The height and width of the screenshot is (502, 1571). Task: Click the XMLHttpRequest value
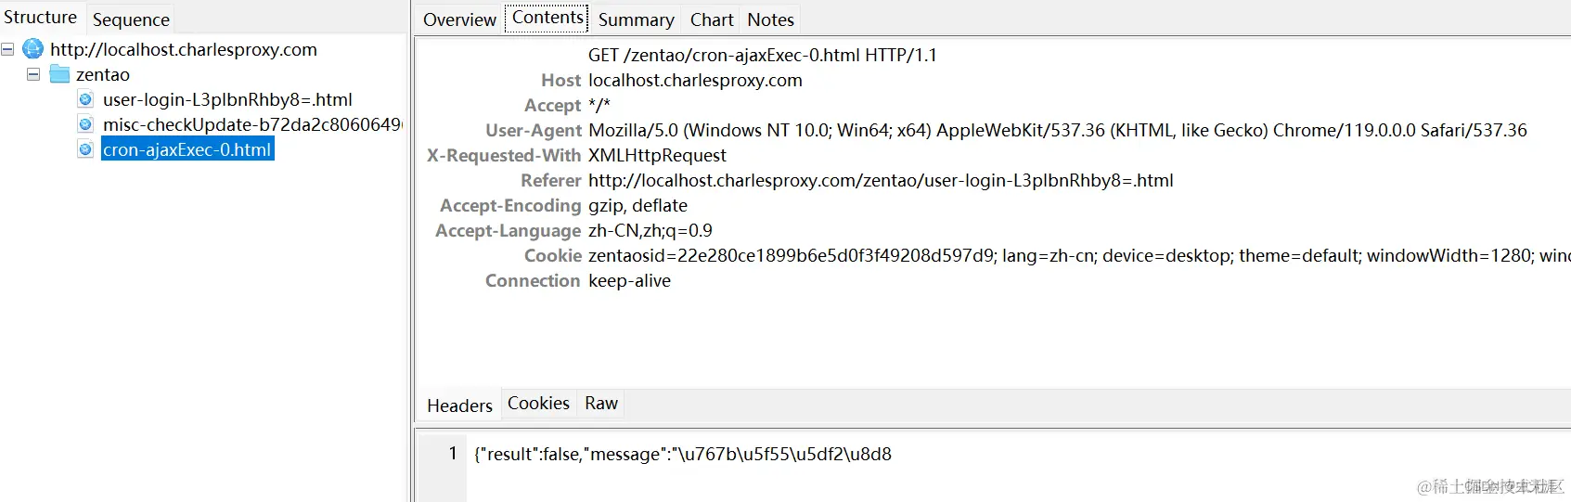[x=657, y=155]
